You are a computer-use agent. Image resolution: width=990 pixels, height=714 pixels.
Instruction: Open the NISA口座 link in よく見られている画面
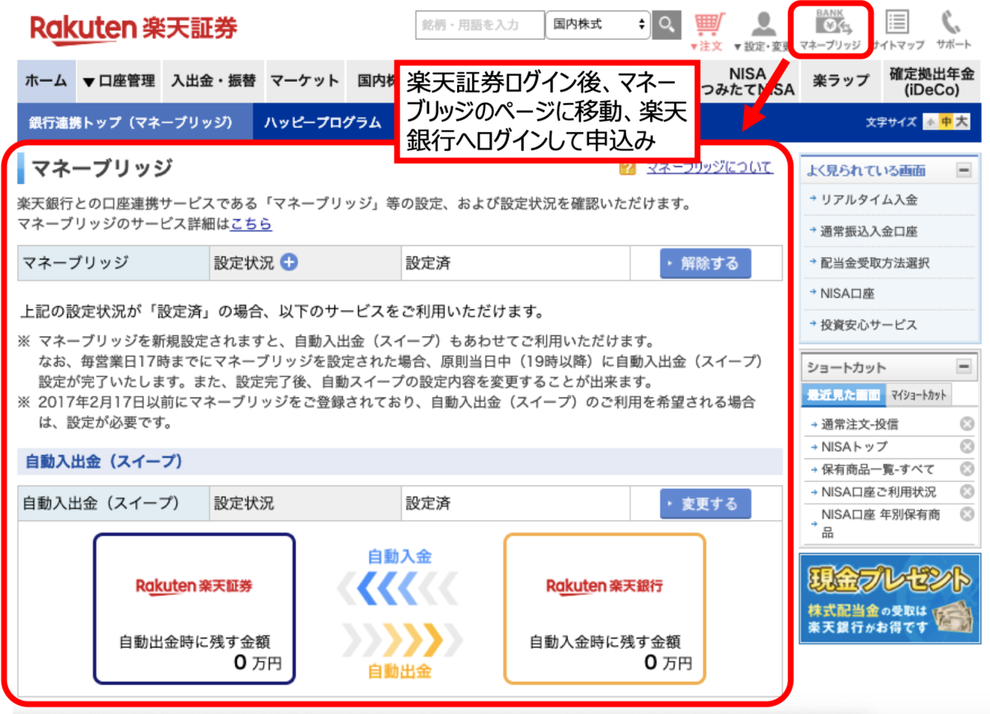pos(847,293)
